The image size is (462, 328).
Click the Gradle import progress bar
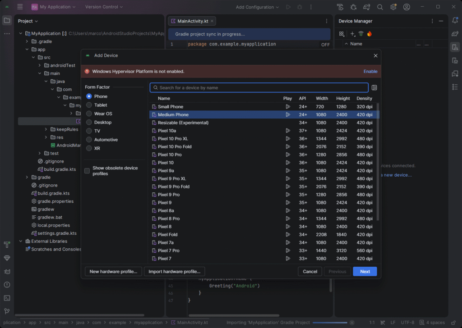tap(330, 323)
